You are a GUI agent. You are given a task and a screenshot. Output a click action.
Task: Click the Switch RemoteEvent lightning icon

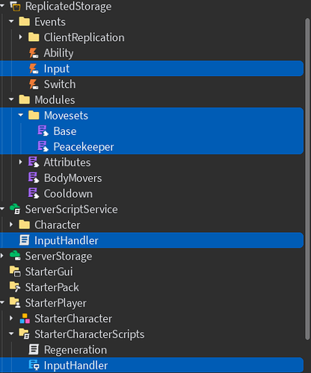coord(34,84)
